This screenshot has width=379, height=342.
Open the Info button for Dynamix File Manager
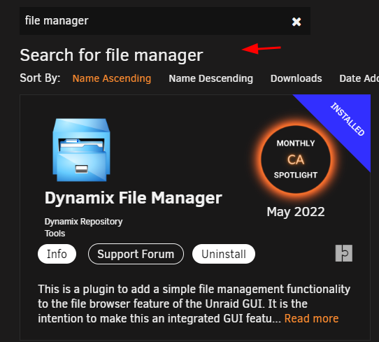point(57,254)
